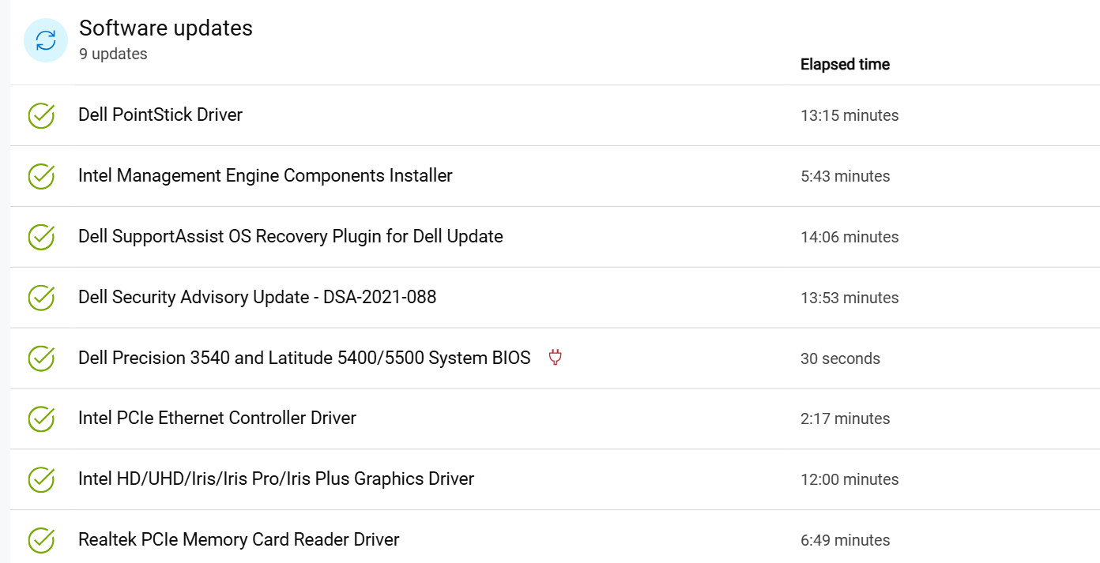Click checkmark for Intel PCIe Ethernet Controller Driver

click(x=41, y=418)
